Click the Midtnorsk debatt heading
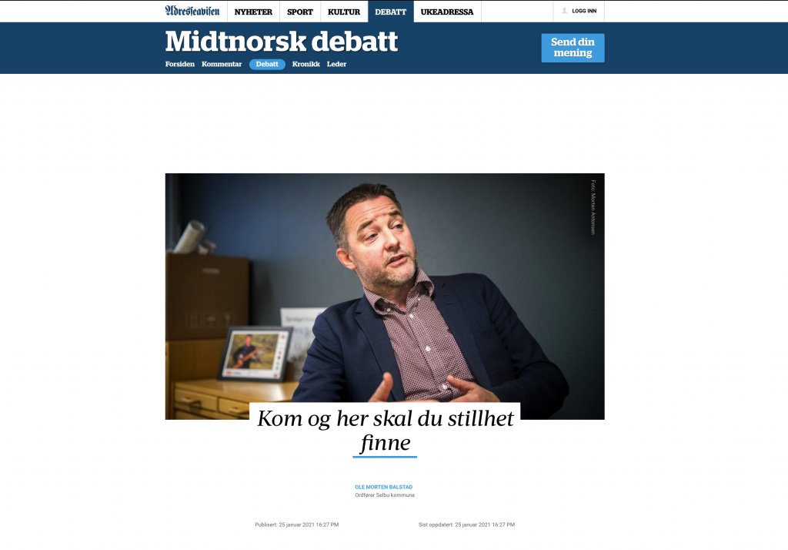The height and width of the screenshot is (550, 788). [x=282, y=42]
